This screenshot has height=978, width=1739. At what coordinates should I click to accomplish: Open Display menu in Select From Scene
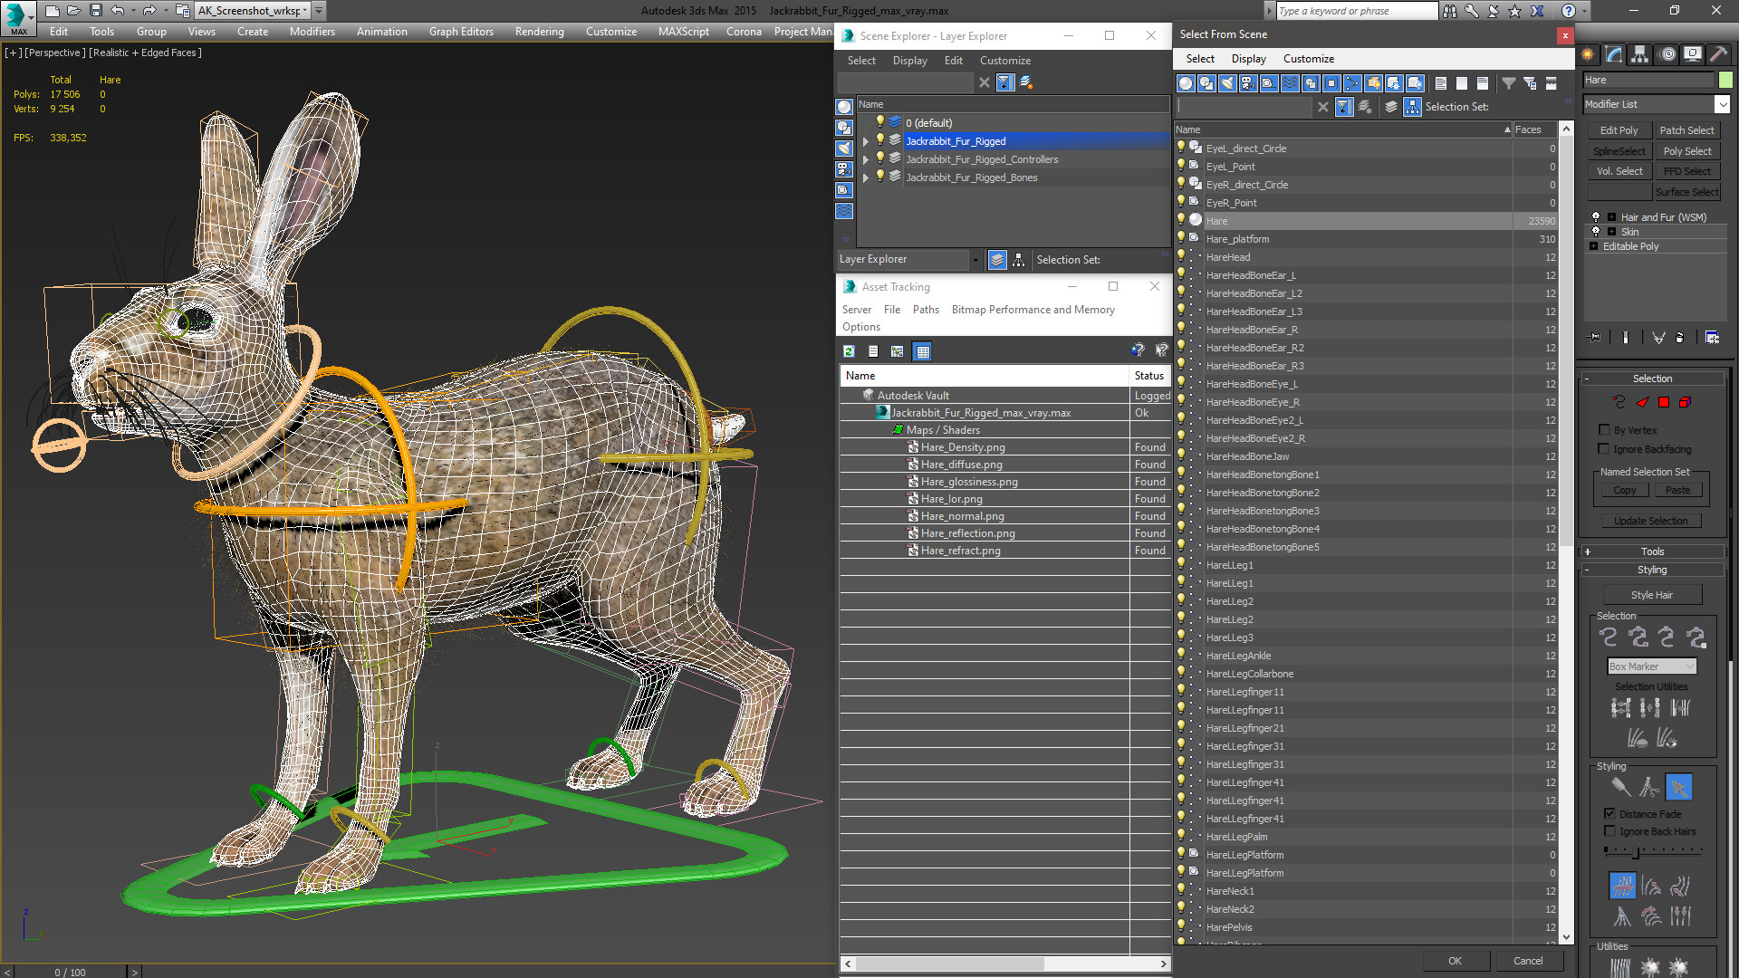coord(1248,59)
